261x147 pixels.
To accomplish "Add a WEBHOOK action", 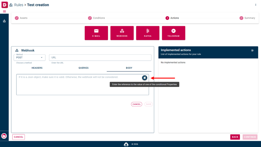I will pos(122,33).
